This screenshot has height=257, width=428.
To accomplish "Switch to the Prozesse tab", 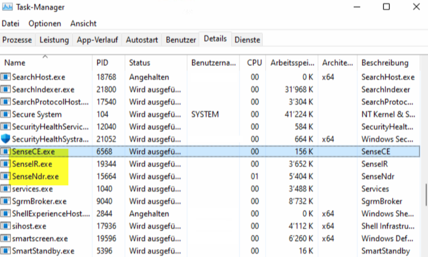I will pyautogui.click(x=17, y=40).
